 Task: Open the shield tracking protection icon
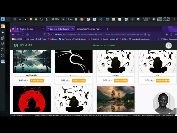point(45,34)
